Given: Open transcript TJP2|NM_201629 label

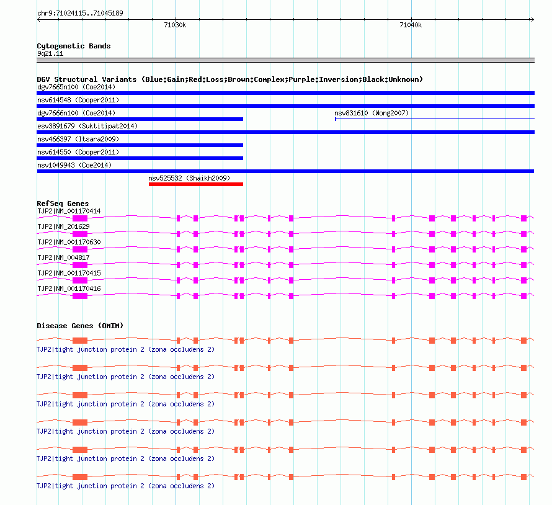Looking at the screenshot, I should click(63, 227).
